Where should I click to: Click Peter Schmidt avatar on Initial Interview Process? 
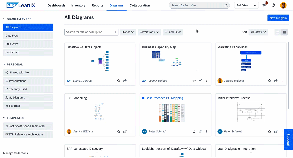[x=220, y=131]
